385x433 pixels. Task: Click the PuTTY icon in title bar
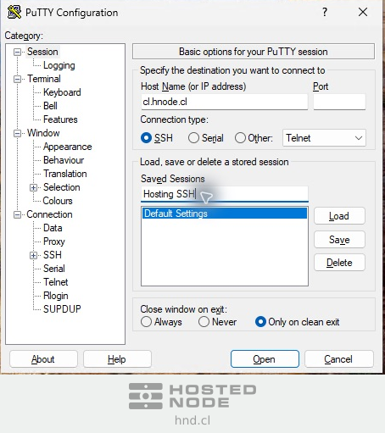[x=14, y=12]
